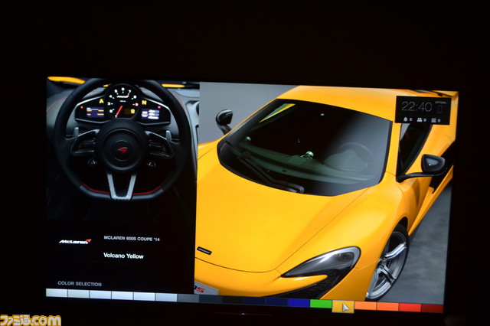Click the yellow McLaren exterior preview
The image size is (490, 326).
(x=323, y=192)
